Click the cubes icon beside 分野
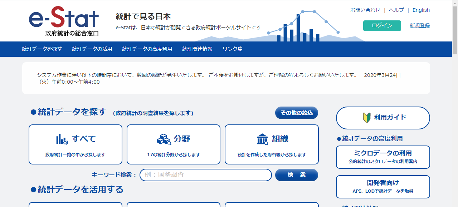 point(164,139)
